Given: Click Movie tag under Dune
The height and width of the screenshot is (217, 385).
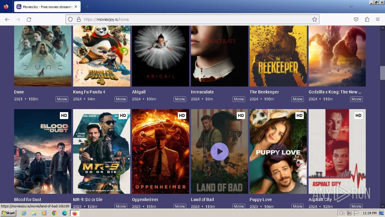Looking at the screenshot, I should tap(62, 99).
